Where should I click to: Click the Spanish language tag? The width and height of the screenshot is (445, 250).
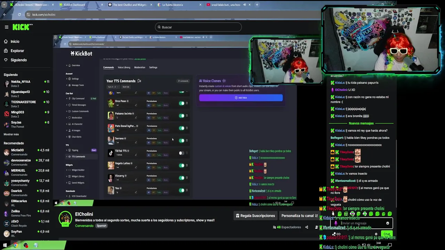tap(102, 226)
